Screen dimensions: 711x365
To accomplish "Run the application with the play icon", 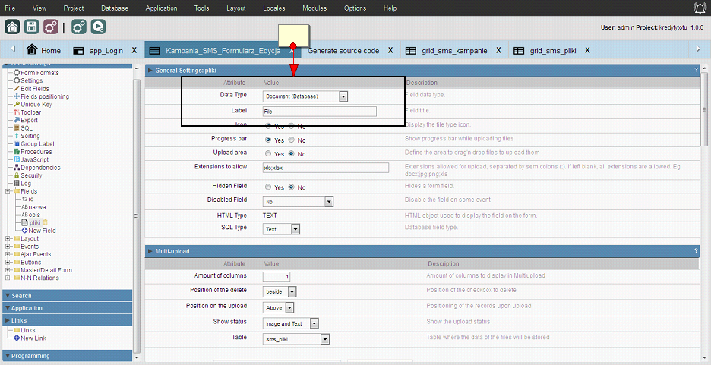I will tap(98, 27).
